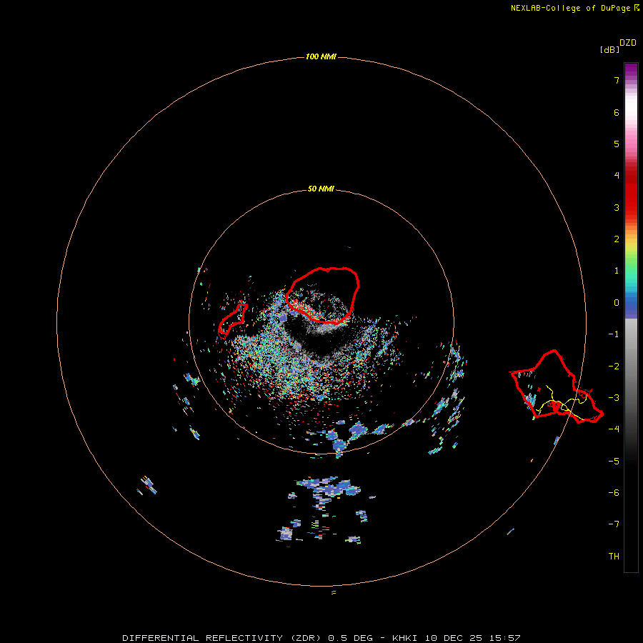Click the Differential Reflectivity title caption

click(321, 638)
